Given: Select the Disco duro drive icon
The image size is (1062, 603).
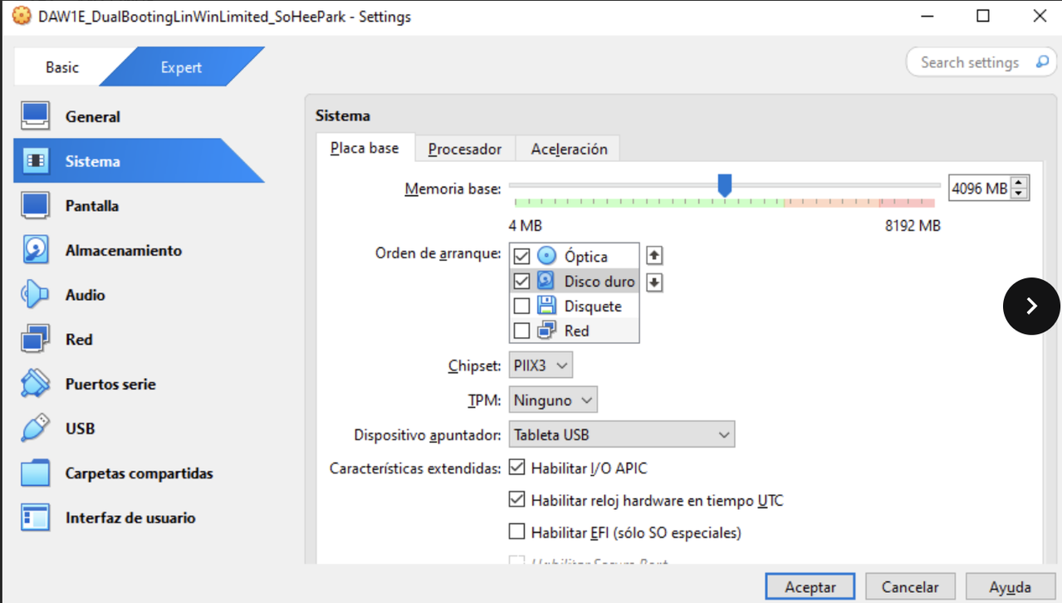Looking at the screenshot, I should point(546,281).
